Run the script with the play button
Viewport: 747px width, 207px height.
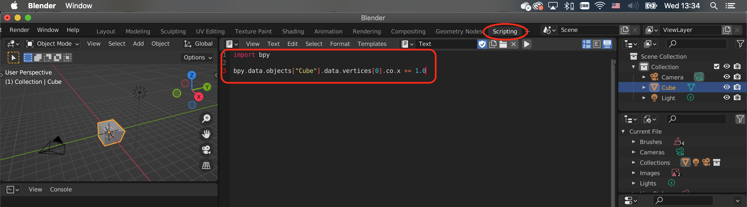pyautogui.click(x=527, y=44)
